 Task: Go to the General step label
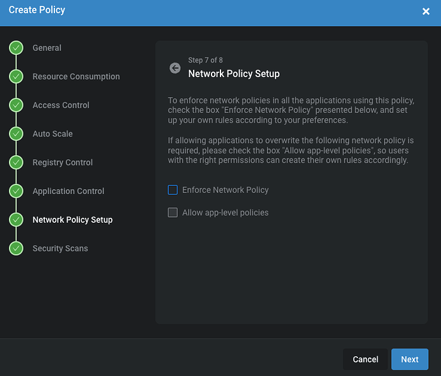click(x=47, y=48)
